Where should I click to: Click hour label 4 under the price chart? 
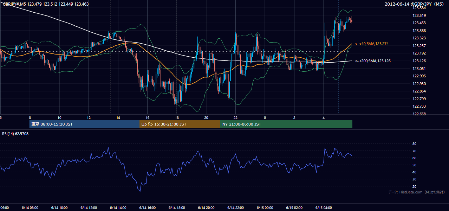click(324, 118)
